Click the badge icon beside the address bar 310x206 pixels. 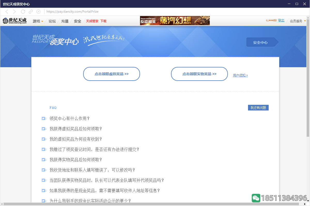pos(38,12)
